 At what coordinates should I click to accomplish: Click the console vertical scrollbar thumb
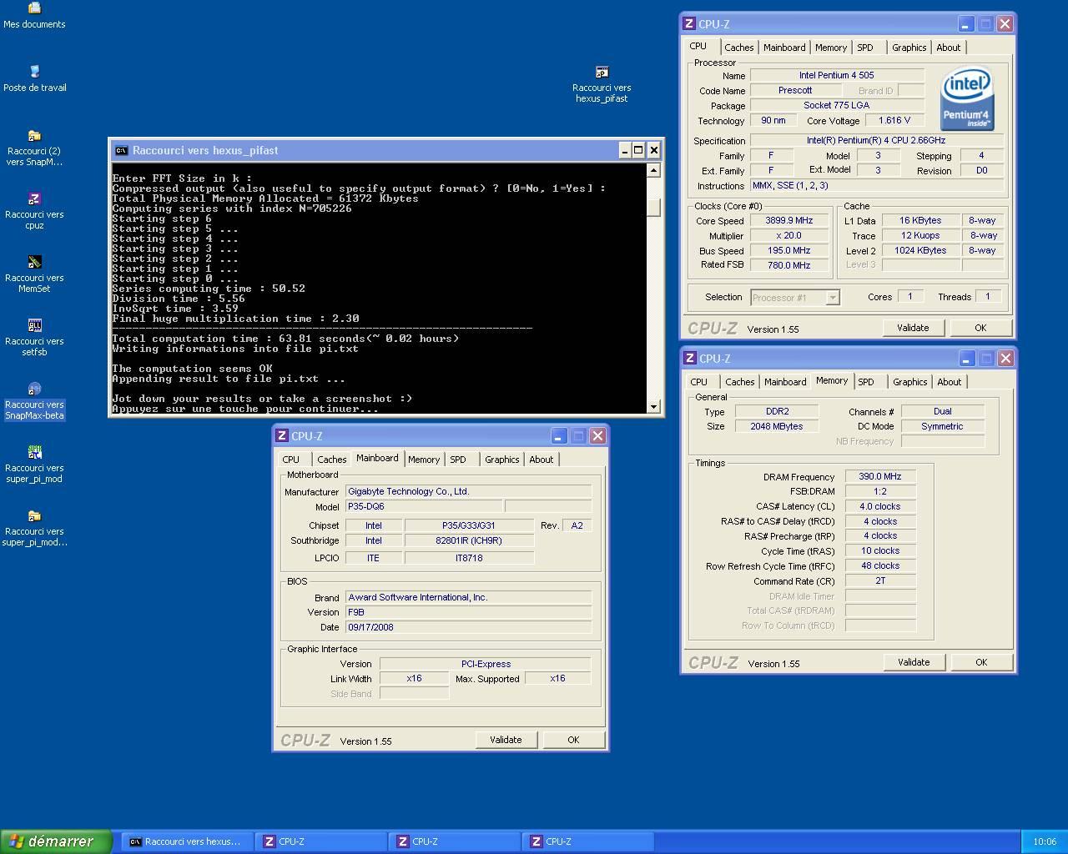[x=654, y=207]
